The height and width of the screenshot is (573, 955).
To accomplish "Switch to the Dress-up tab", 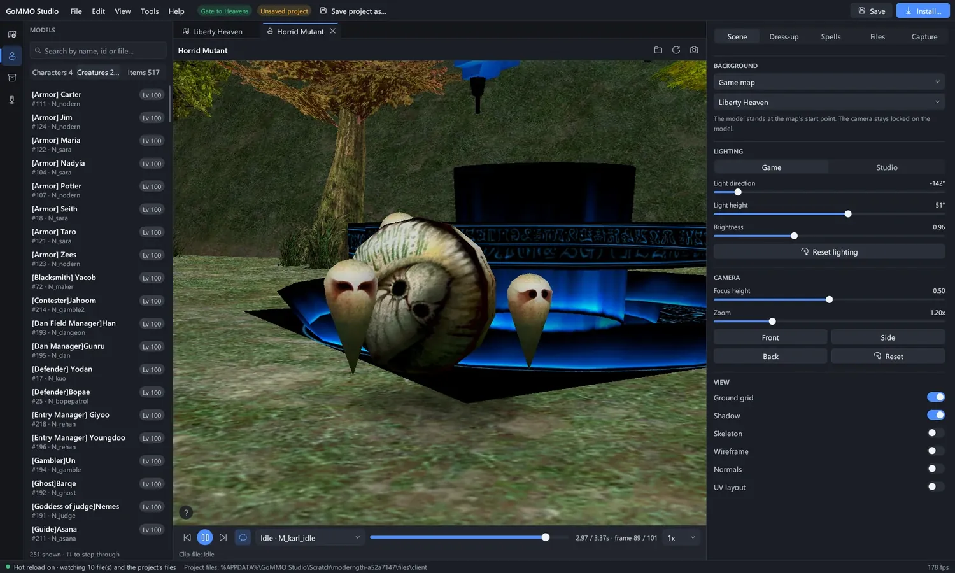I will click(784, 36).
